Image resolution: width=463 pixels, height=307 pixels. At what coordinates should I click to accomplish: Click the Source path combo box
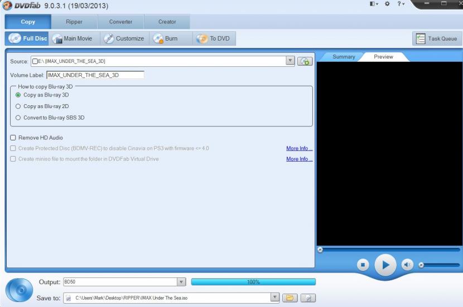(163, 61)
